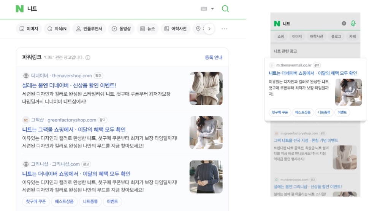380x211 pixels.
Task: Click the 베스트상품 chip in desktop ad
Action: point(64,201)
